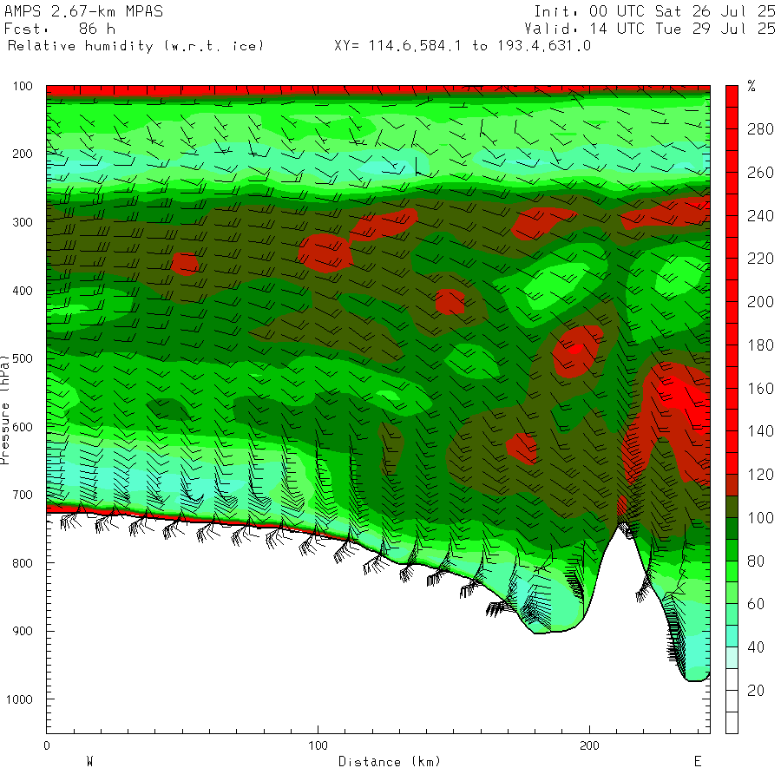Pick the dark green colorbar segment just below 100
This screenshot has height=781, width=781.
tap(732, 528)
